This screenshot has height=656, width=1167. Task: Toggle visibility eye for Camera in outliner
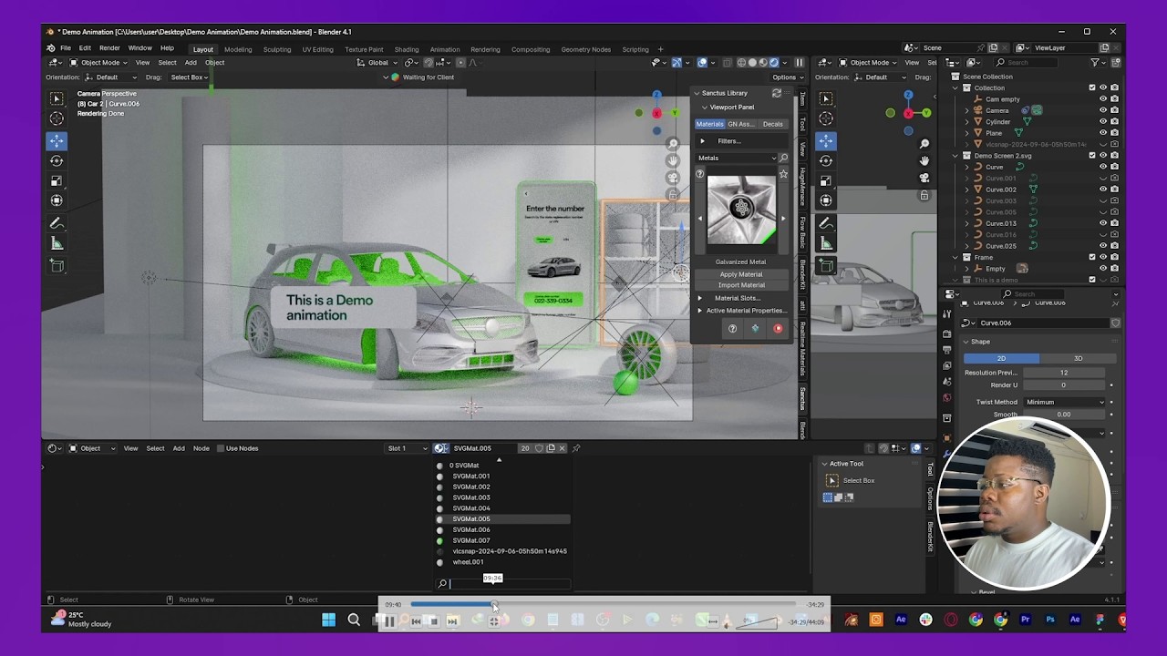tap(1102, 110)
